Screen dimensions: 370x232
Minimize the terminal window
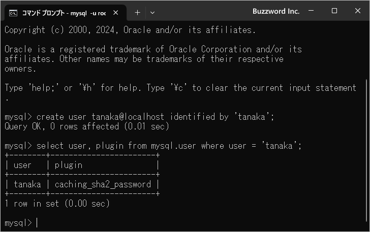point(311,11)
